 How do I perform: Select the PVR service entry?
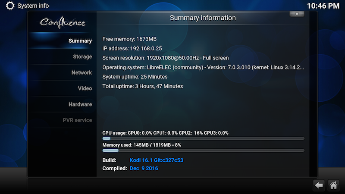tap(77, 120)
